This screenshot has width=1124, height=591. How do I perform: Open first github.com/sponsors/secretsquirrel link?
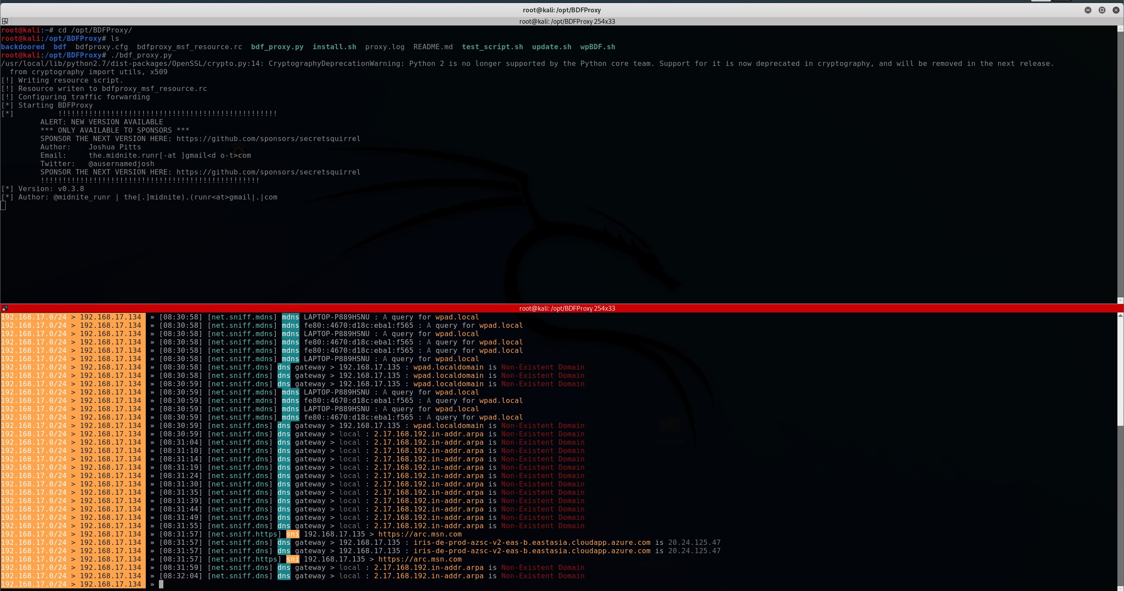click(268, 139)
